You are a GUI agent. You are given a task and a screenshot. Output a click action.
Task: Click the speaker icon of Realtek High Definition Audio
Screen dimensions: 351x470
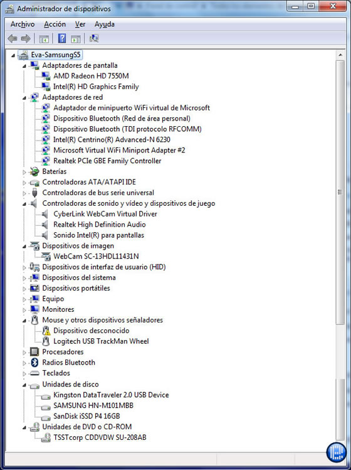pos(45,225)
